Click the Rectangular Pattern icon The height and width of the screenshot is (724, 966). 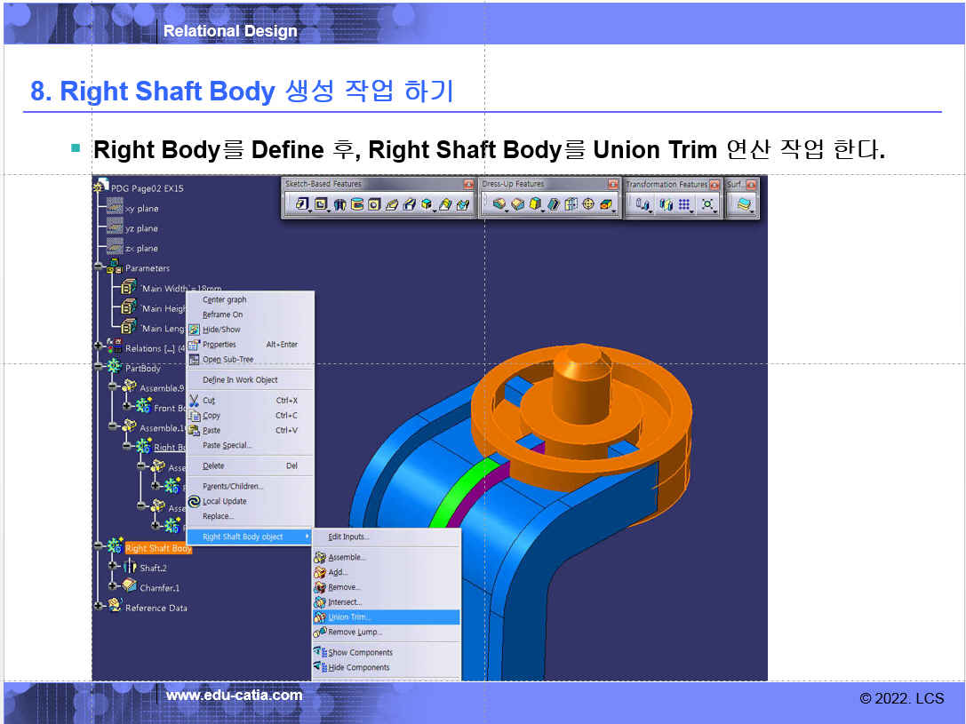pyautogui.click(x=684, y=204)
